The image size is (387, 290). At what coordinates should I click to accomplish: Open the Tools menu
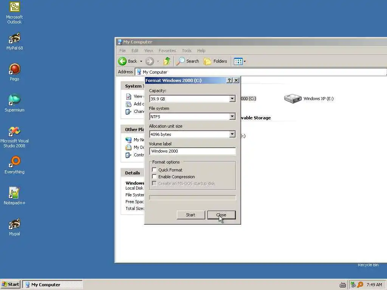click(x=187, y=51)
